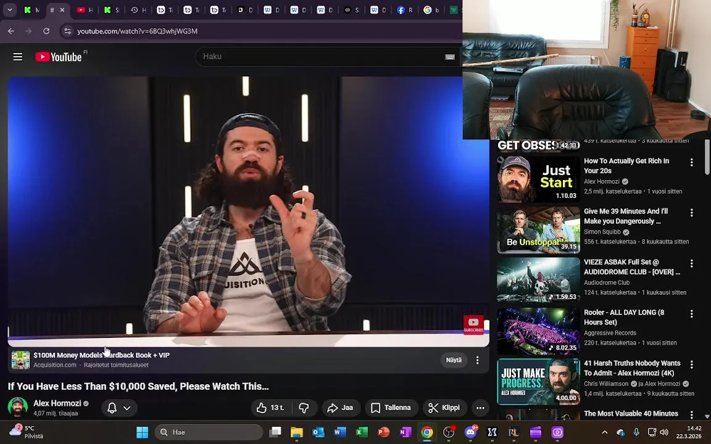Open Word from taskbar

(x=340, y=432)
